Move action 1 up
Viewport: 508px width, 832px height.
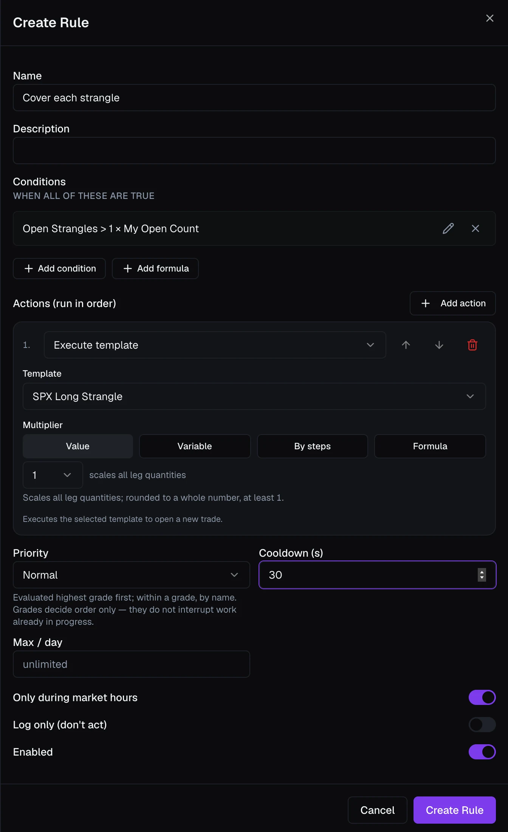pos(406,345)
